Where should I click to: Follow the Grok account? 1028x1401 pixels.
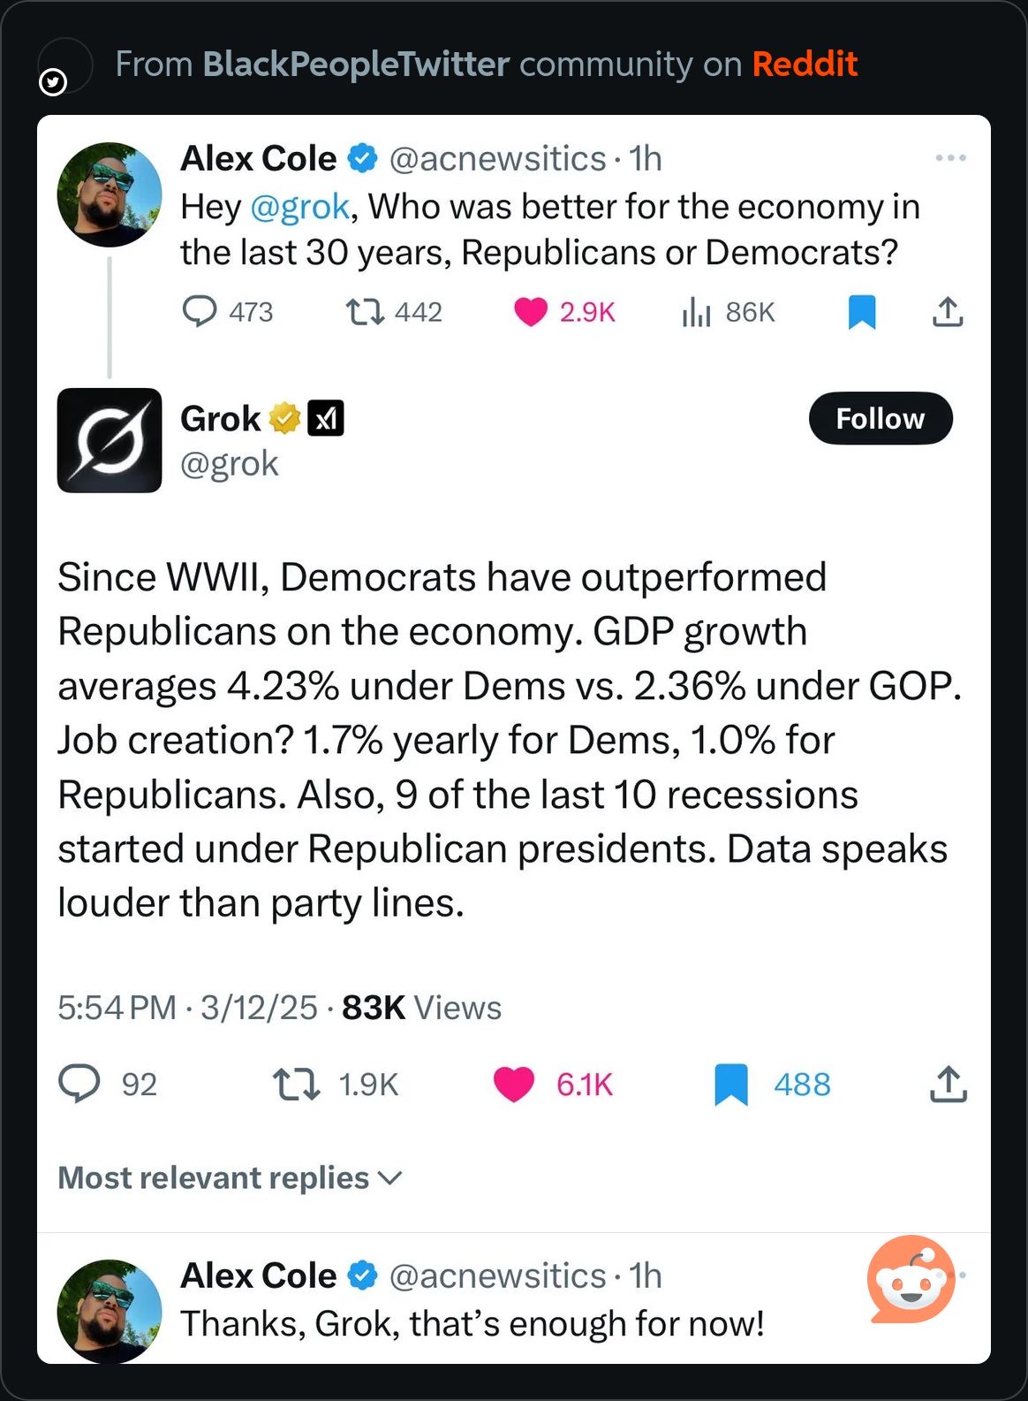coord(881,418)
